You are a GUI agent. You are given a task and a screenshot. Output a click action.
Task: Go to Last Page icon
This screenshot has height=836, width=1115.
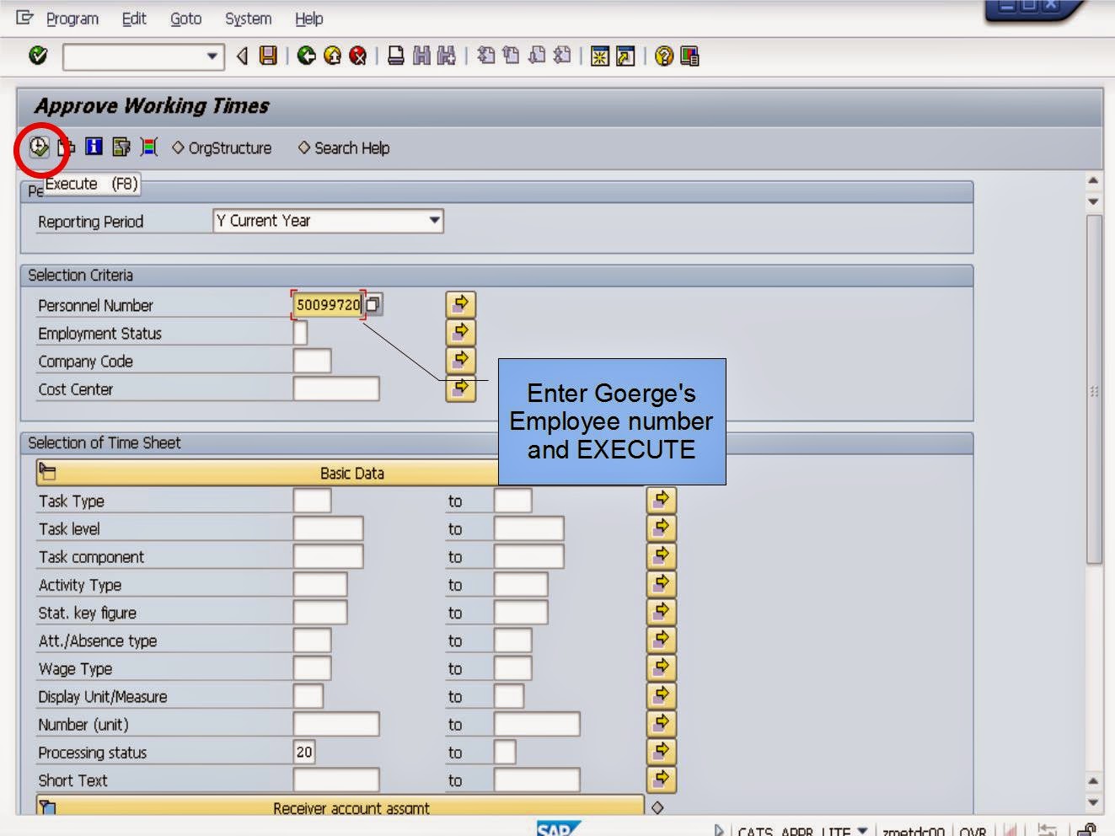(562, 56)
